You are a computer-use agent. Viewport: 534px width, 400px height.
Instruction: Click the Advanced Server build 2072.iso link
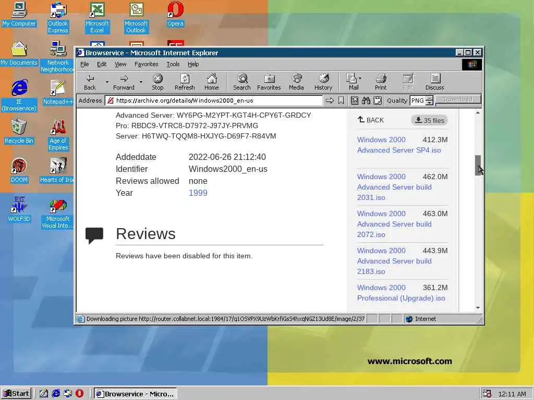(x=394, y=224)
